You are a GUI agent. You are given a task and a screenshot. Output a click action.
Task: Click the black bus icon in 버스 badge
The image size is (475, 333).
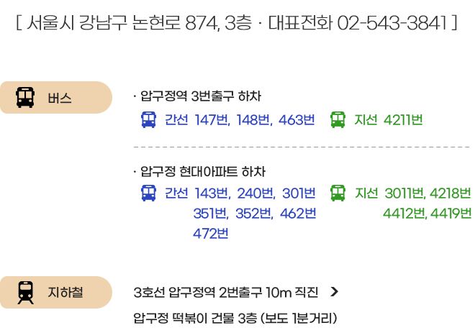(x=25, y=98)
